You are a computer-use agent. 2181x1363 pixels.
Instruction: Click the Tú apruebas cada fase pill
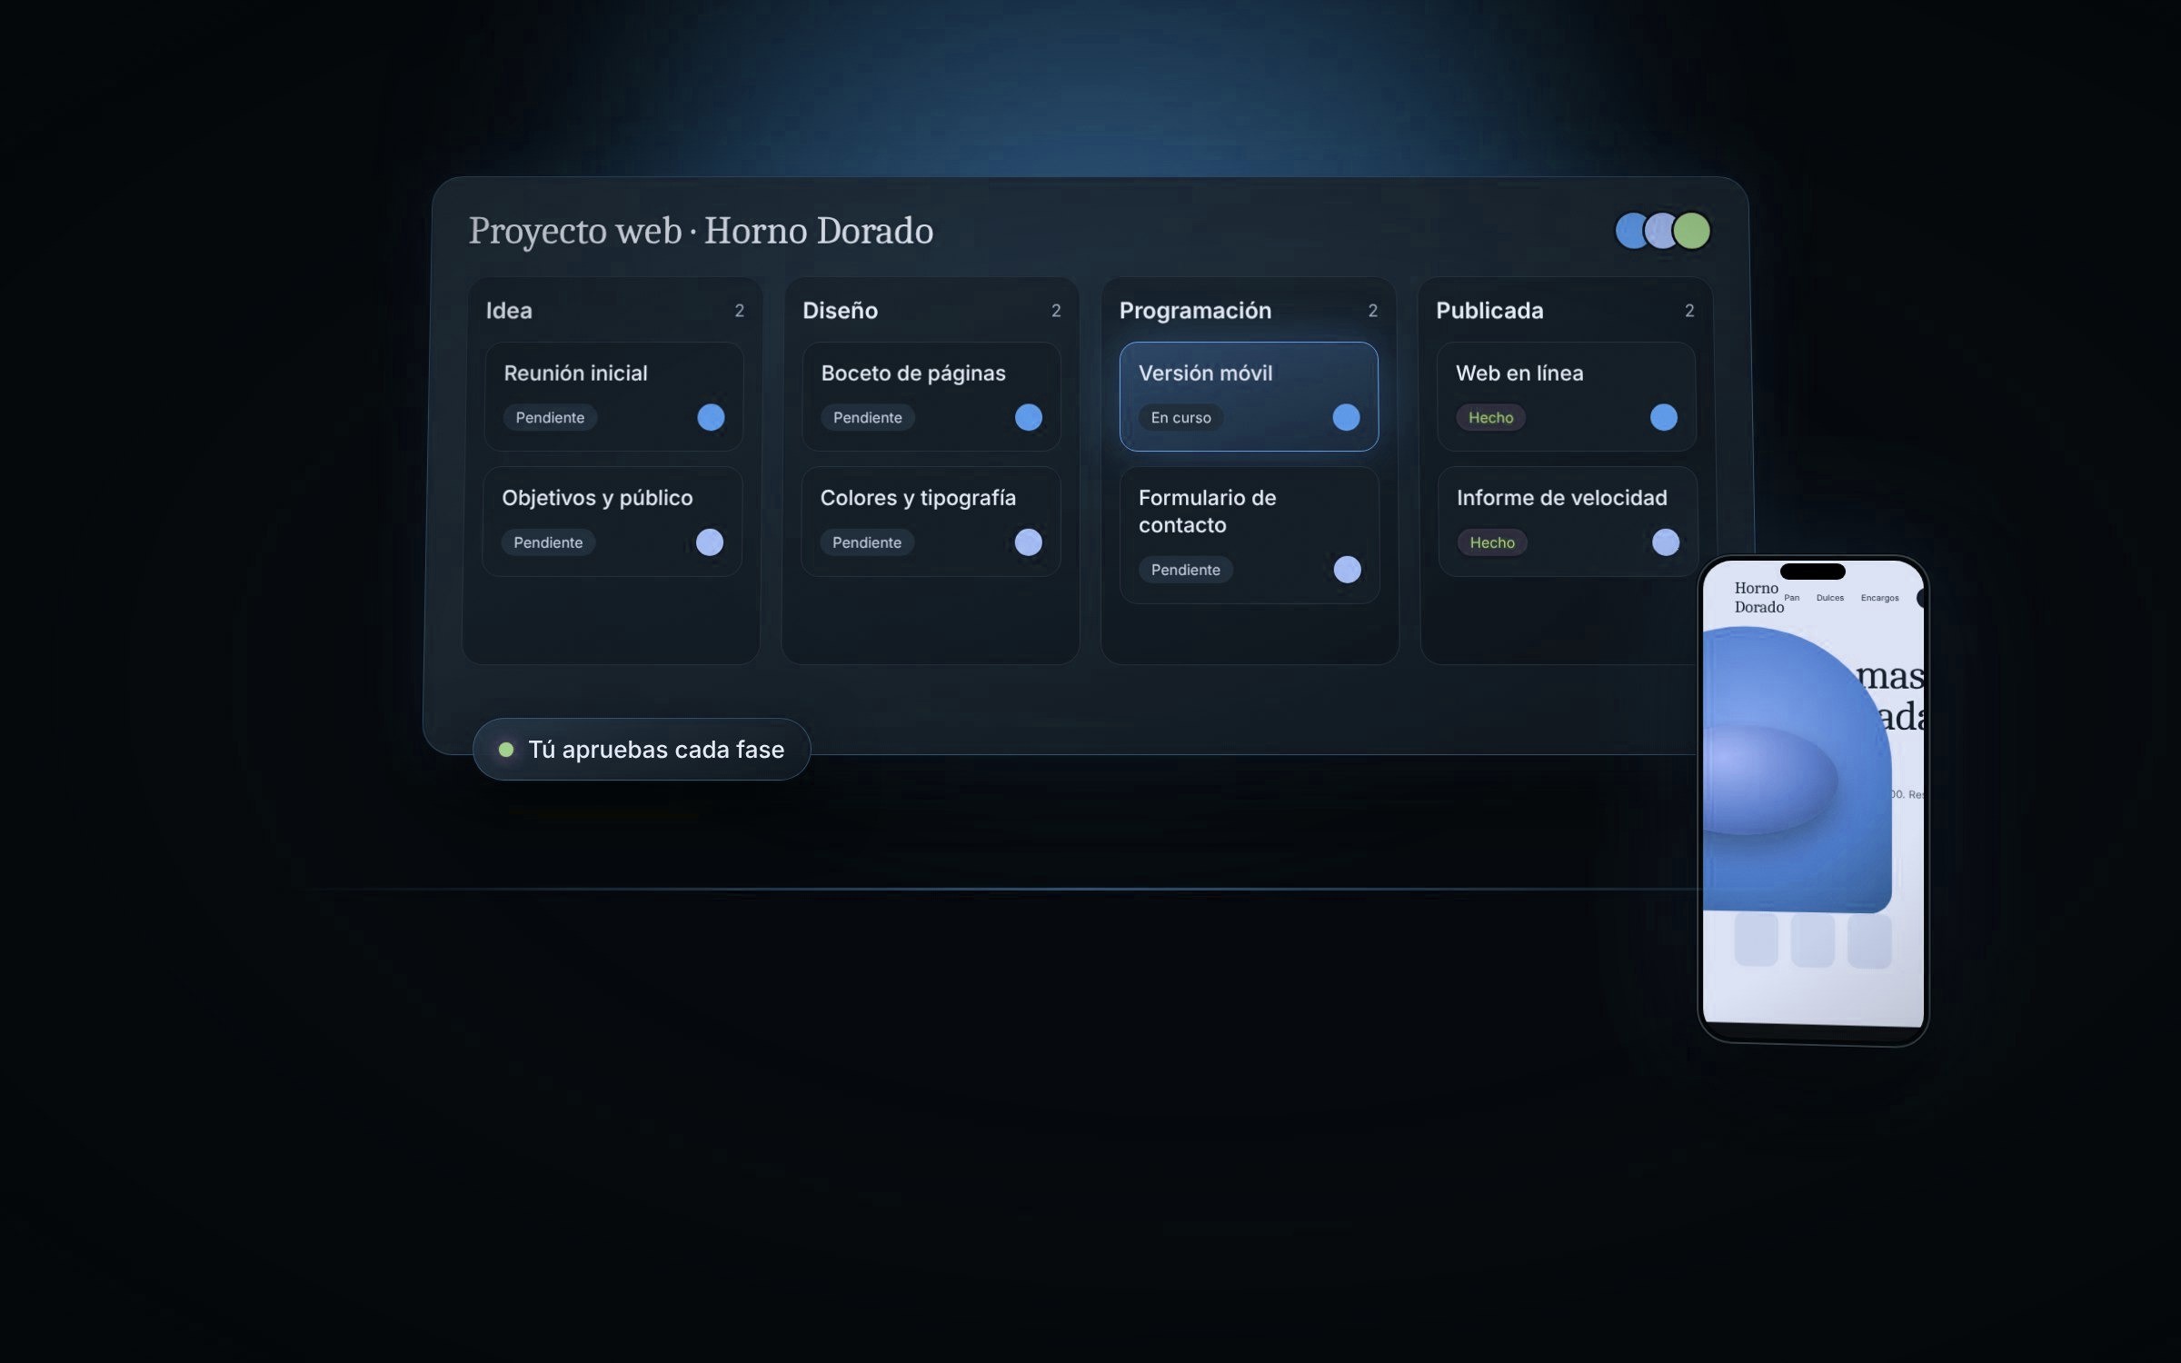(642, 750)
